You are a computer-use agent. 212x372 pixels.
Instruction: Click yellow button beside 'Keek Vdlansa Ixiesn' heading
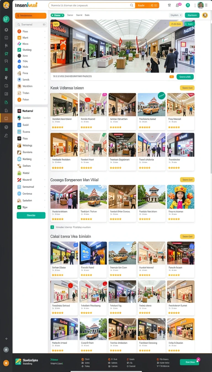(x=187, y=88)
